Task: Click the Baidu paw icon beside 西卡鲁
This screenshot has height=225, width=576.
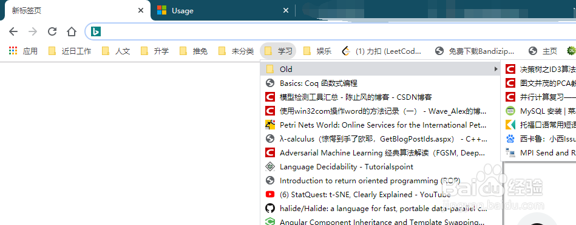Action: [x=510, y=139]
